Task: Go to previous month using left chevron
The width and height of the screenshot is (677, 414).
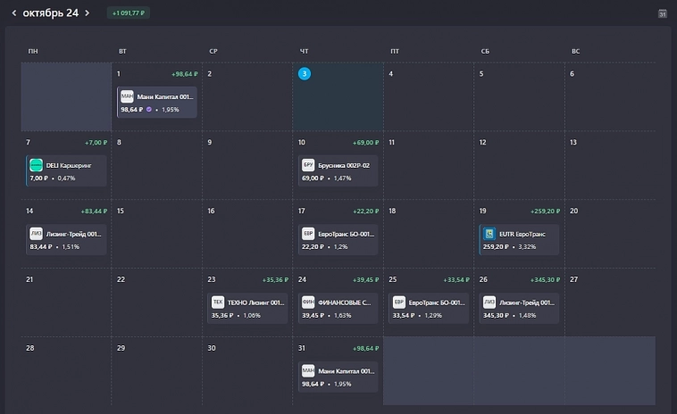Action: point(14,12)
